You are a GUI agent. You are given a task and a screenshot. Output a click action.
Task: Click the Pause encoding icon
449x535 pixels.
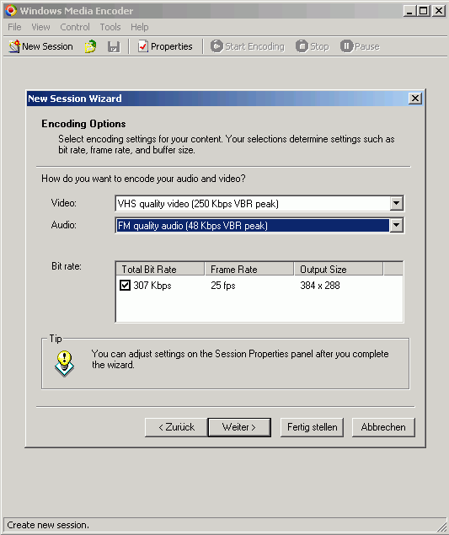point(346,46)
